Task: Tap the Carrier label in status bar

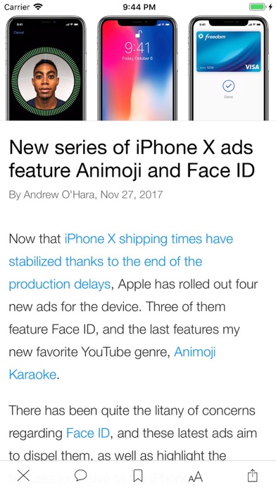Action: pyautogui.click(x=18, y=7)
